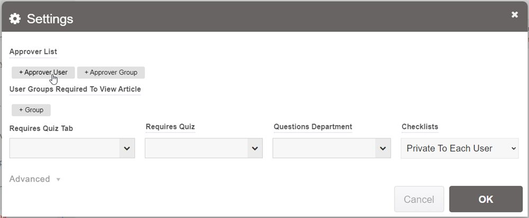Click the small arrow beside Advanced

coord(58,179)
